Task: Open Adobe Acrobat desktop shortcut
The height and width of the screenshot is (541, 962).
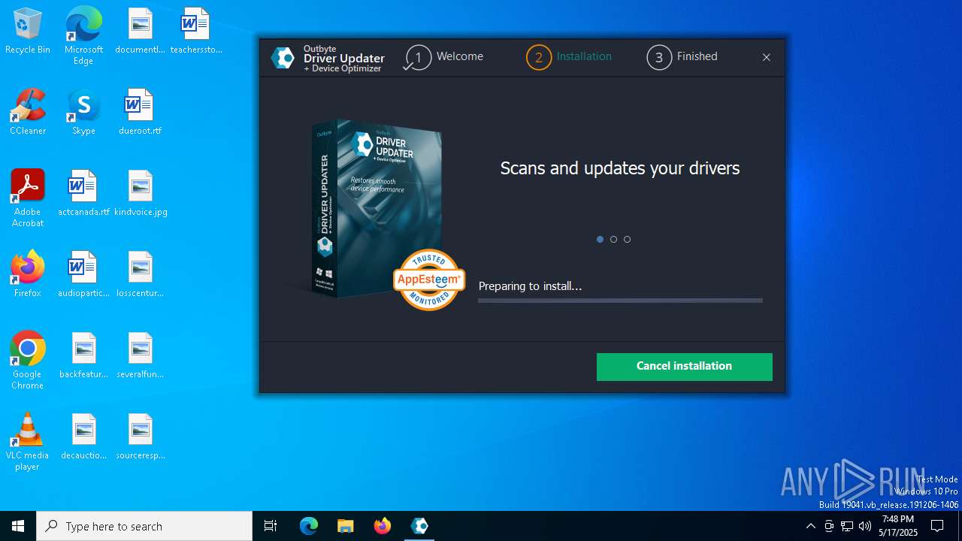Action: pyautogui.click(x=28, y=198)
